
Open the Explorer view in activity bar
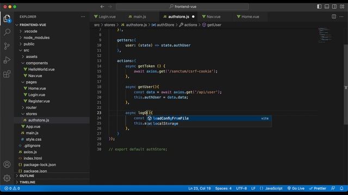[7, 18]
